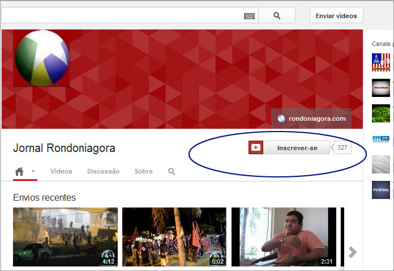Go to the channel home tab icon
The image size is (394, 271).
click(19, 172)
